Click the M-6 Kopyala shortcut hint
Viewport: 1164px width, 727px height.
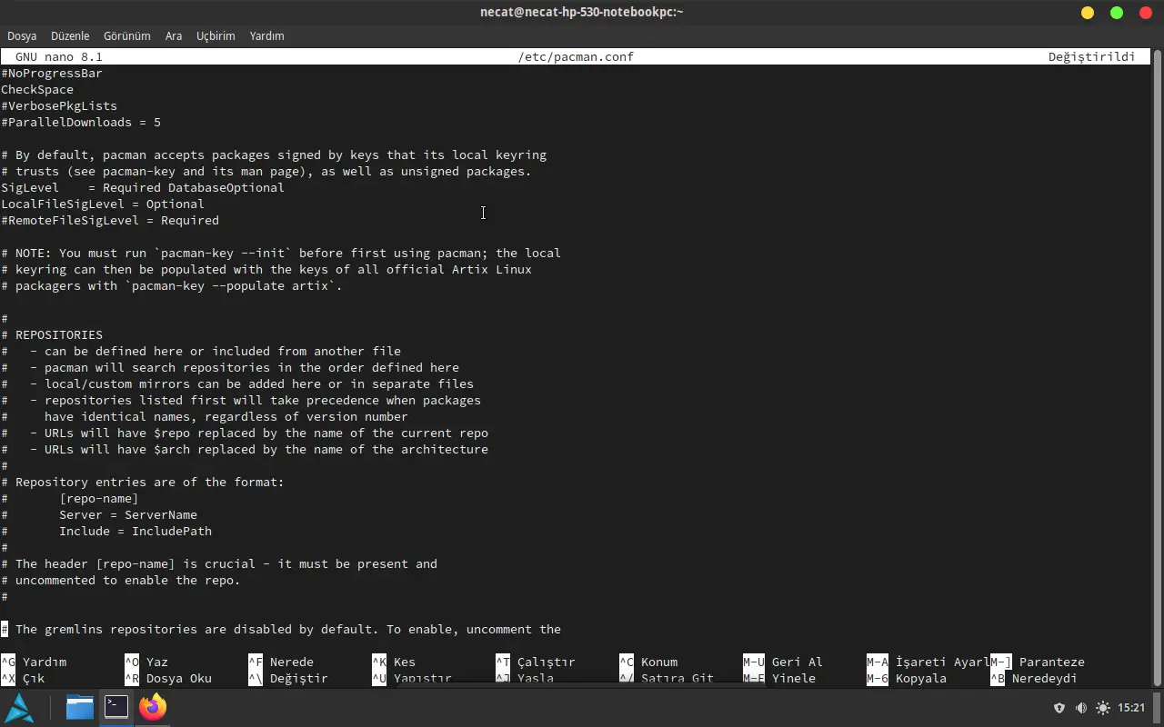907,679
